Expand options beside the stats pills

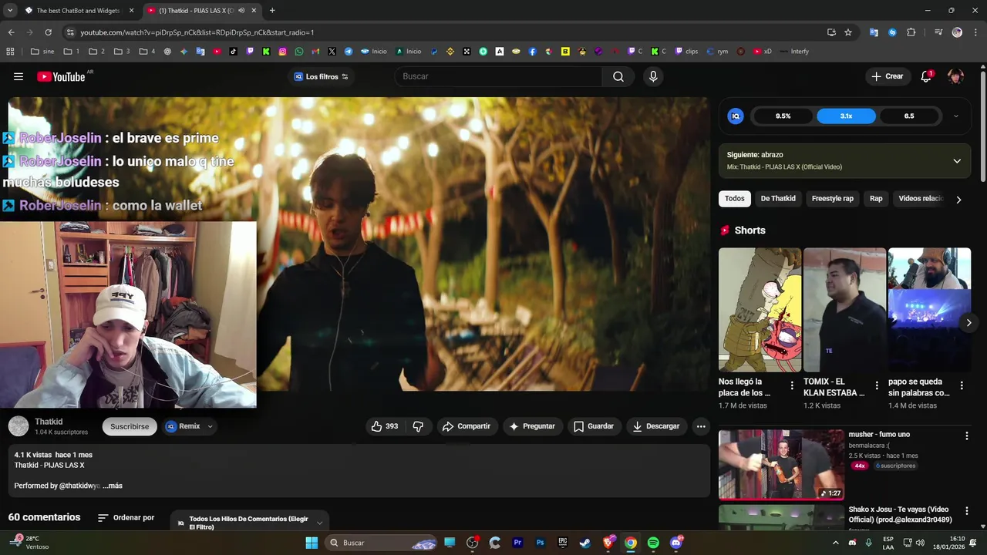(x=956, y=116)
